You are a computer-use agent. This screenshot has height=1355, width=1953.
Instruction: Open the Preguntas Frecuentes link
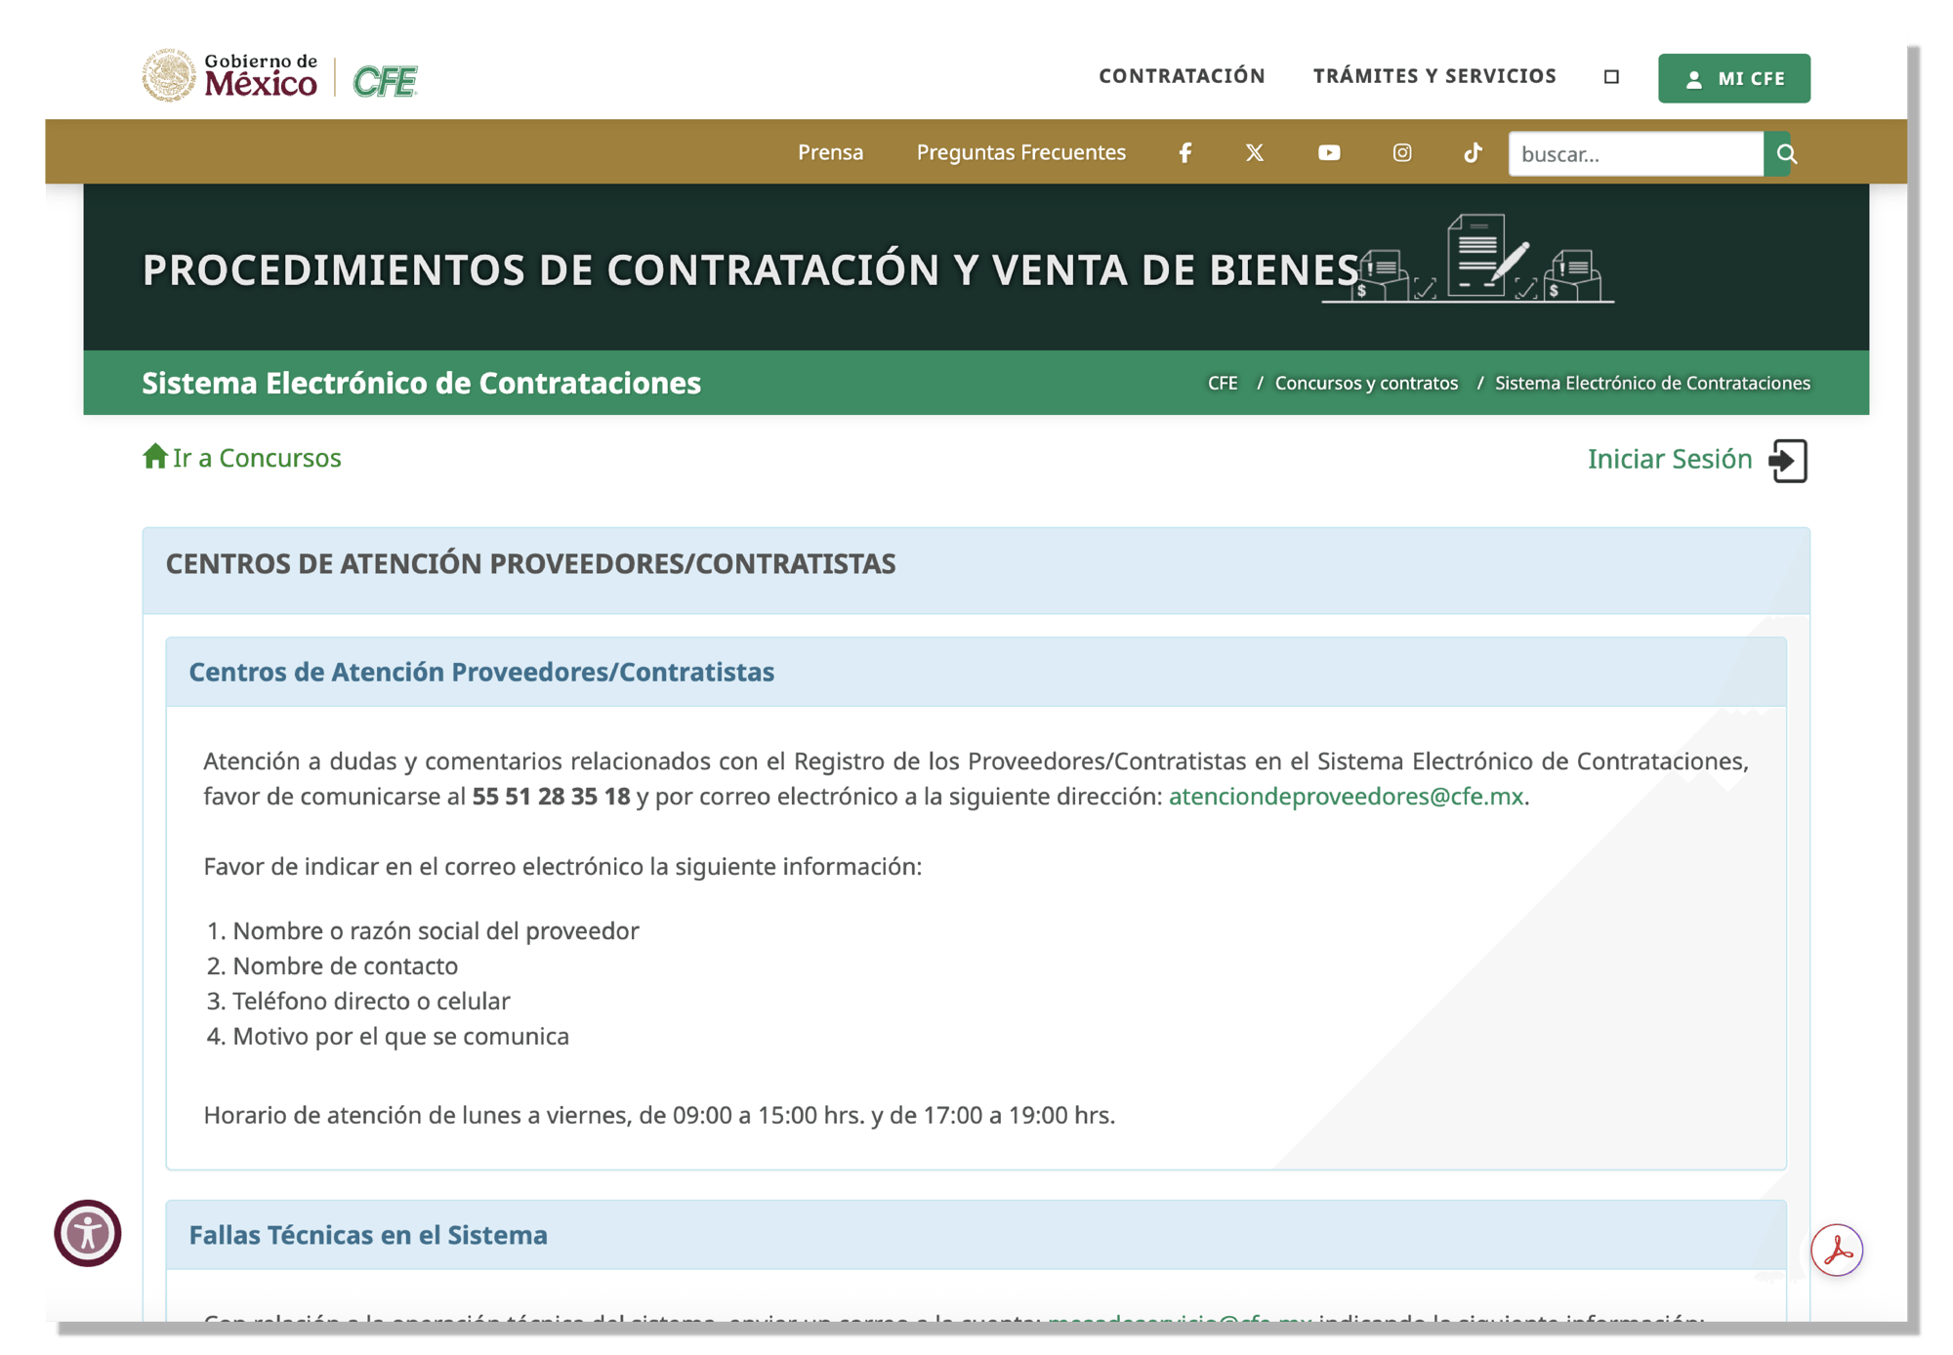tap(1020, 152)
